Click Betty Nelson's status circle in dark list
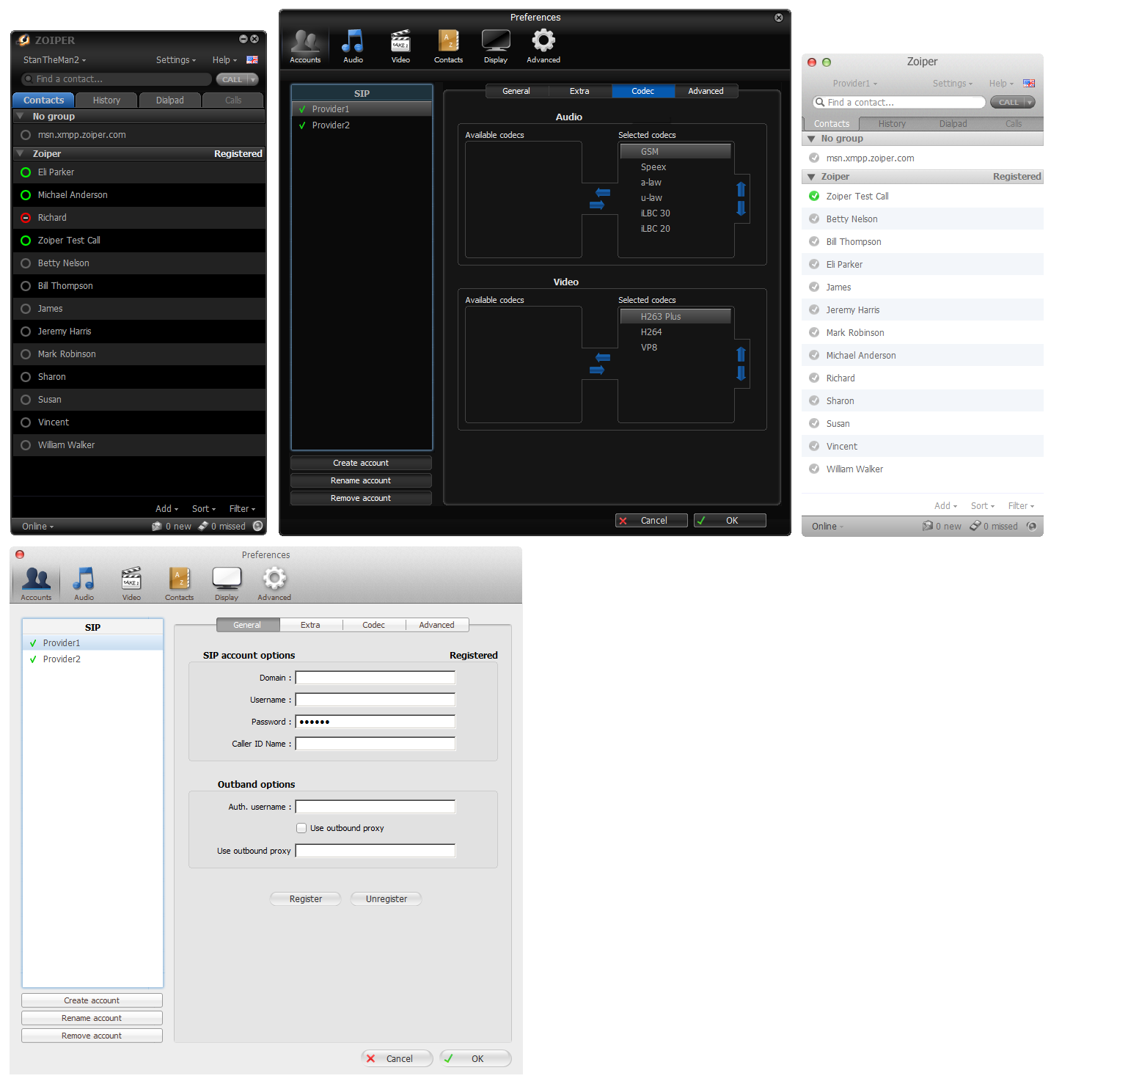Image resolution: width=1139 pixels, height=1084 pixels. pyautogui.click(x=26, y=263)
